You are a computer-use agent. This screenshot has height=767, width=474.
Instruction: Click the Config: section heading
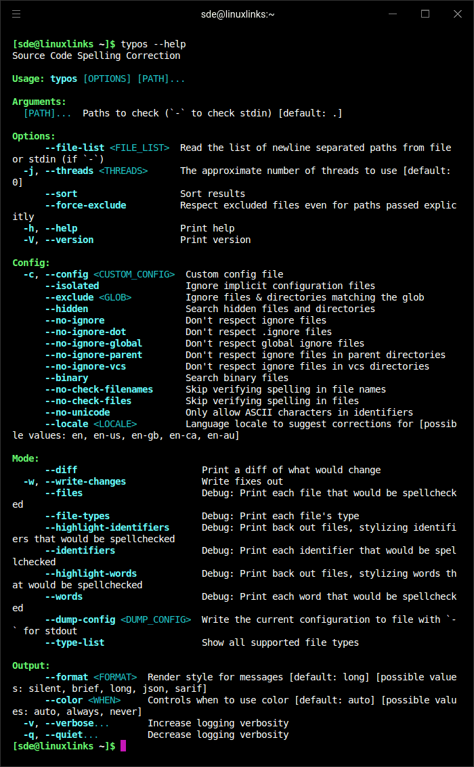pyautogui.click(x=31, y=263)
